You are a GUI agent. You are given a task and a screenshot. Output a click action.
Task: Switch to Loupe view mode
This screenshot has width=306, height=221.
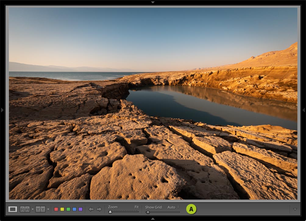point(13,209)
